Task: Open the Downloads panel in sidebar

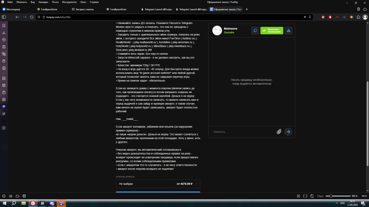Action: tap(4, 33)
